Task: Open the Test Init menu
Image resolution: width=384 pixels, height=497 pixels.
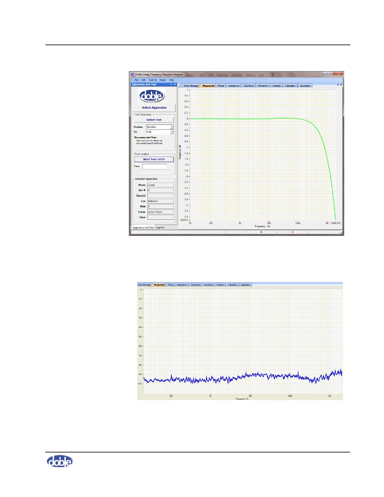Action: pos(152,80)
